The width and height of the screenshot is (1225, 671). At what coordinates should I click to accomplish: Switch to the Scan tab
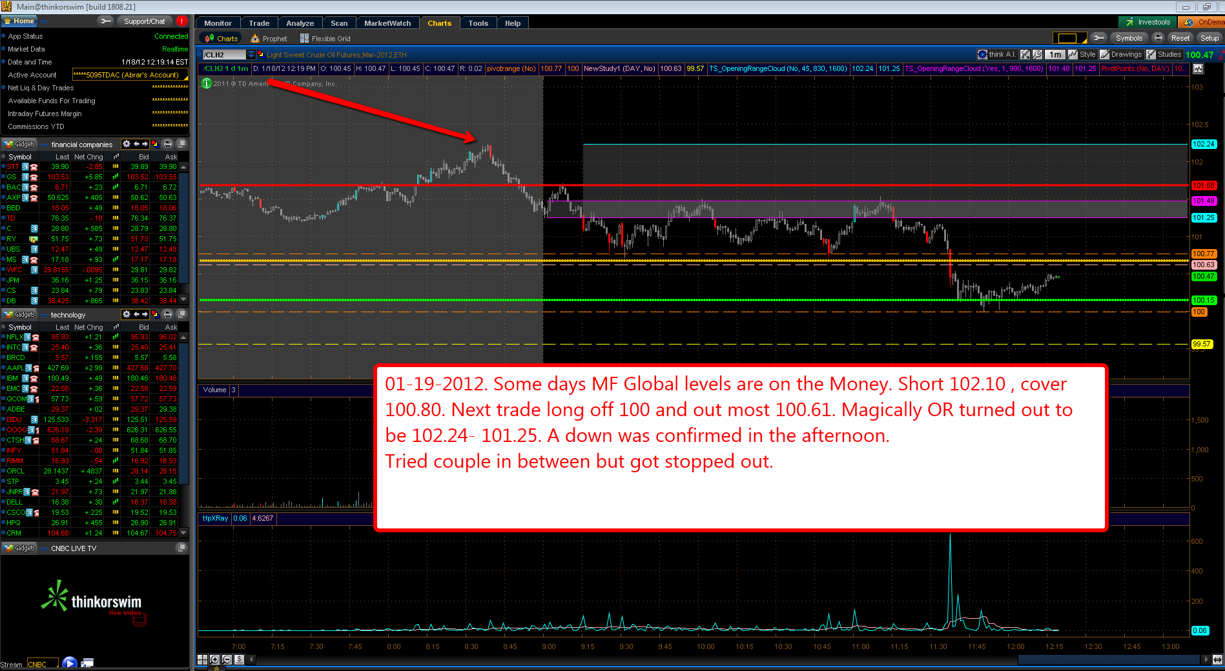pyautogui.click(x=339, y=23)
